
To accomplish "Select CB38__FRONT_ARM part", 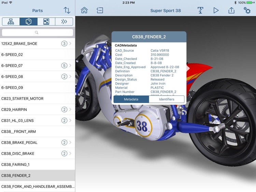I will pos(38,132).
